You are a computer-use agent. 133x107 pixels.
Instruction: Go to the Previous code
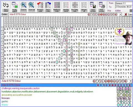40,7
